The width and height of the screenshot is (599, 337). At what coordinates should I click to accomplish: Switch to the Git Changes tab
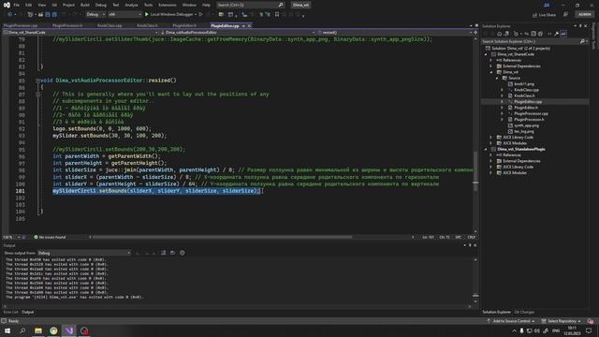coord(524,312)
